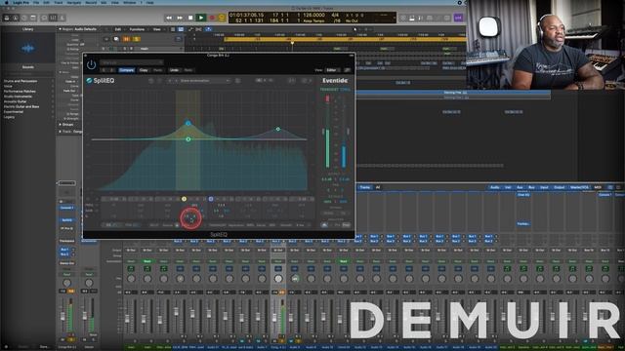Toggle the Inspector button in control bar

pos(16,18)
